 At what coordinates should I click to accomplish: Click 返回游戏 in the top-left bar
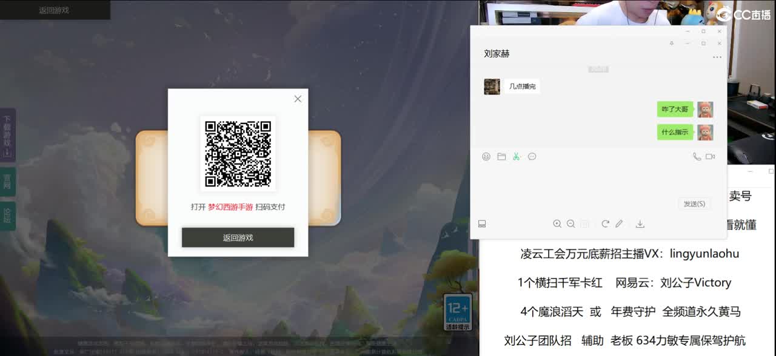point(54,10)
